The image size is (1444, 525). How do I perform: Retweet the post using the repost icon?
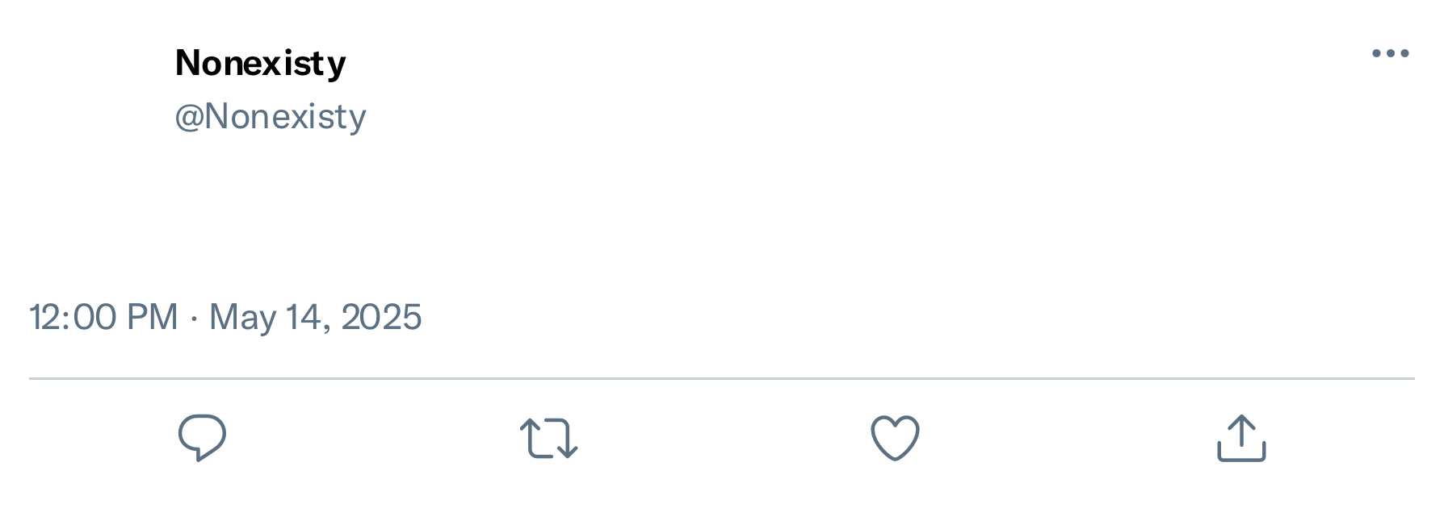548,438
